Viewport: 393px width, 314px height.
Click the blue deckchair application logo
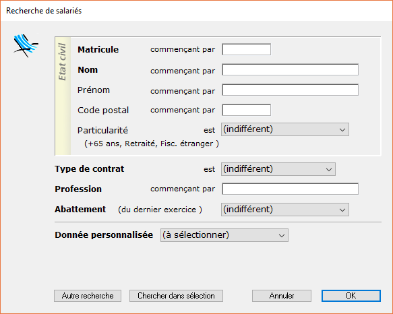26,46
